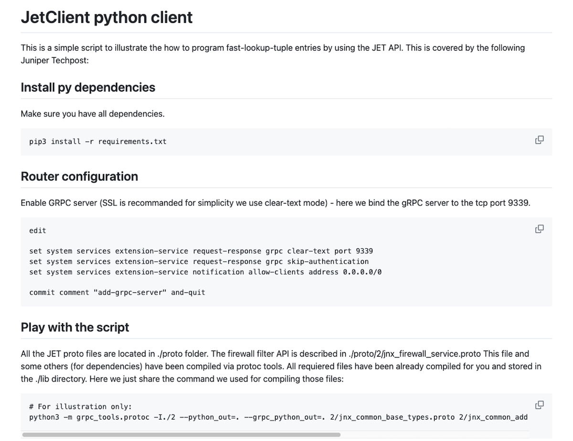Viewport: 573px width, 441px height.
Task: Click the line with 'clear-text port 9339'
Action: coord(201,251)
